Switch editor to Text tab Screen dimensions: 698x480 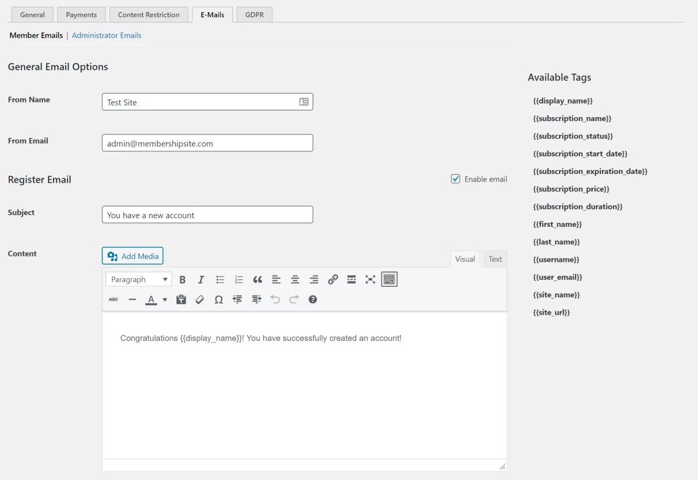pyautogui.click(x=496, y=259)
